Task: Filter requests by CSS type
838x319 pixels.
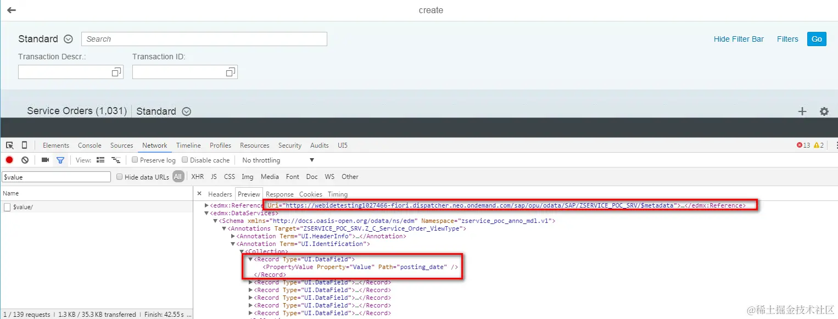Action: (x=230, y=177)
